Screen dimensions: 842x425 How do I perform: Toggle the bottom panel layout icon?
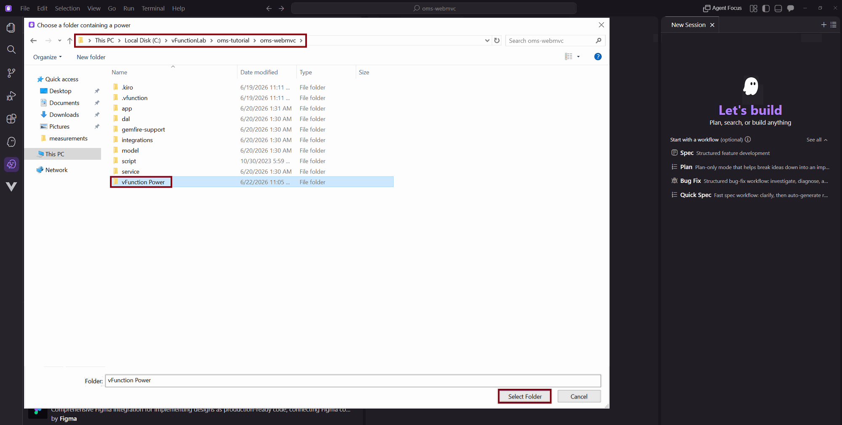[778, 8]
